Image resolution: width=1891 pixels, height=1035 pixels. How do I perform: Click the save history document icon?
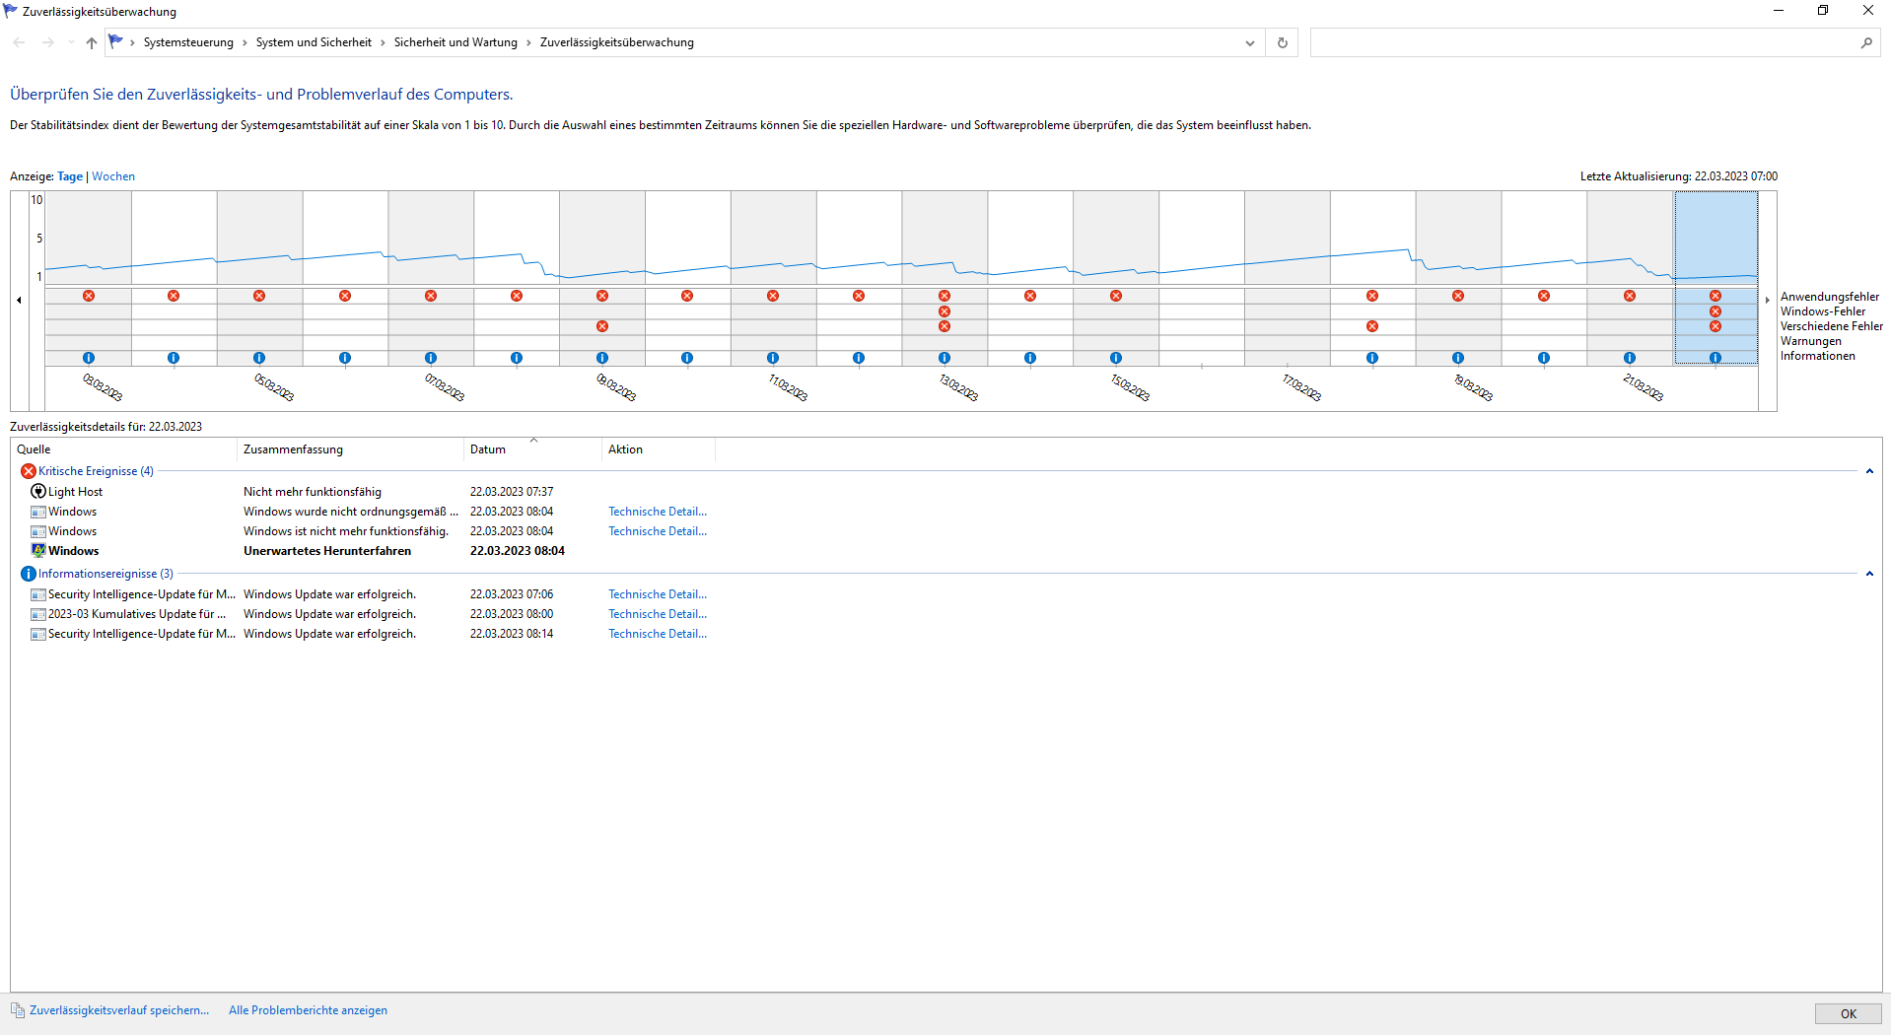pyautogui.click(x=18, y=1010)
